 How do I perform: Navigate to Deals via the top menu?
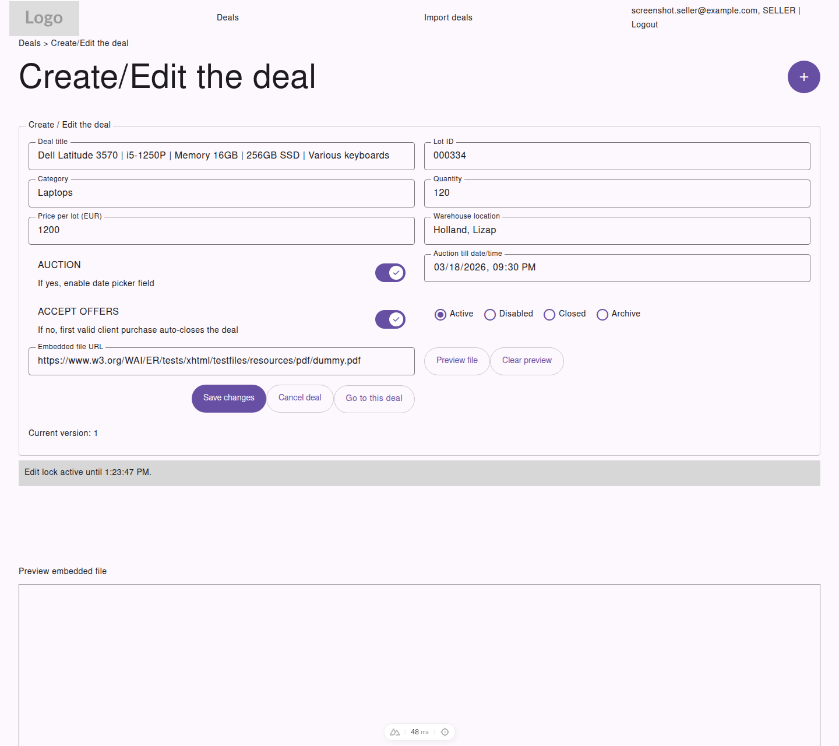tap(227, 17)
